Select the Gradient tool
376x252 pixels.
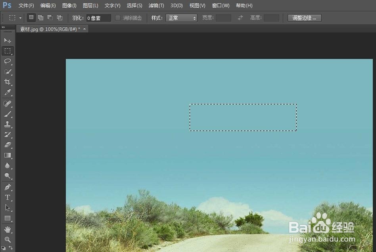pos(8,155)
